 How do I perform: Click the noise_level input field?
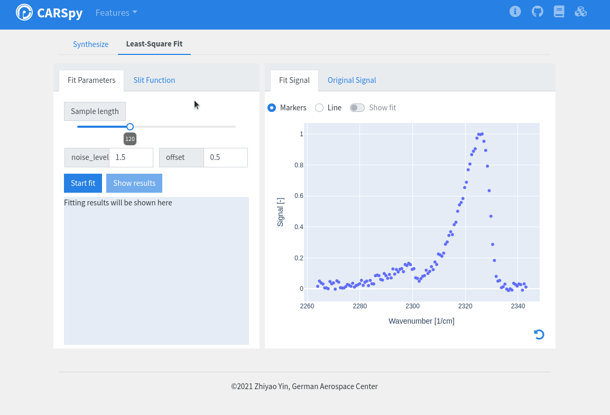[x=131, y=157]
